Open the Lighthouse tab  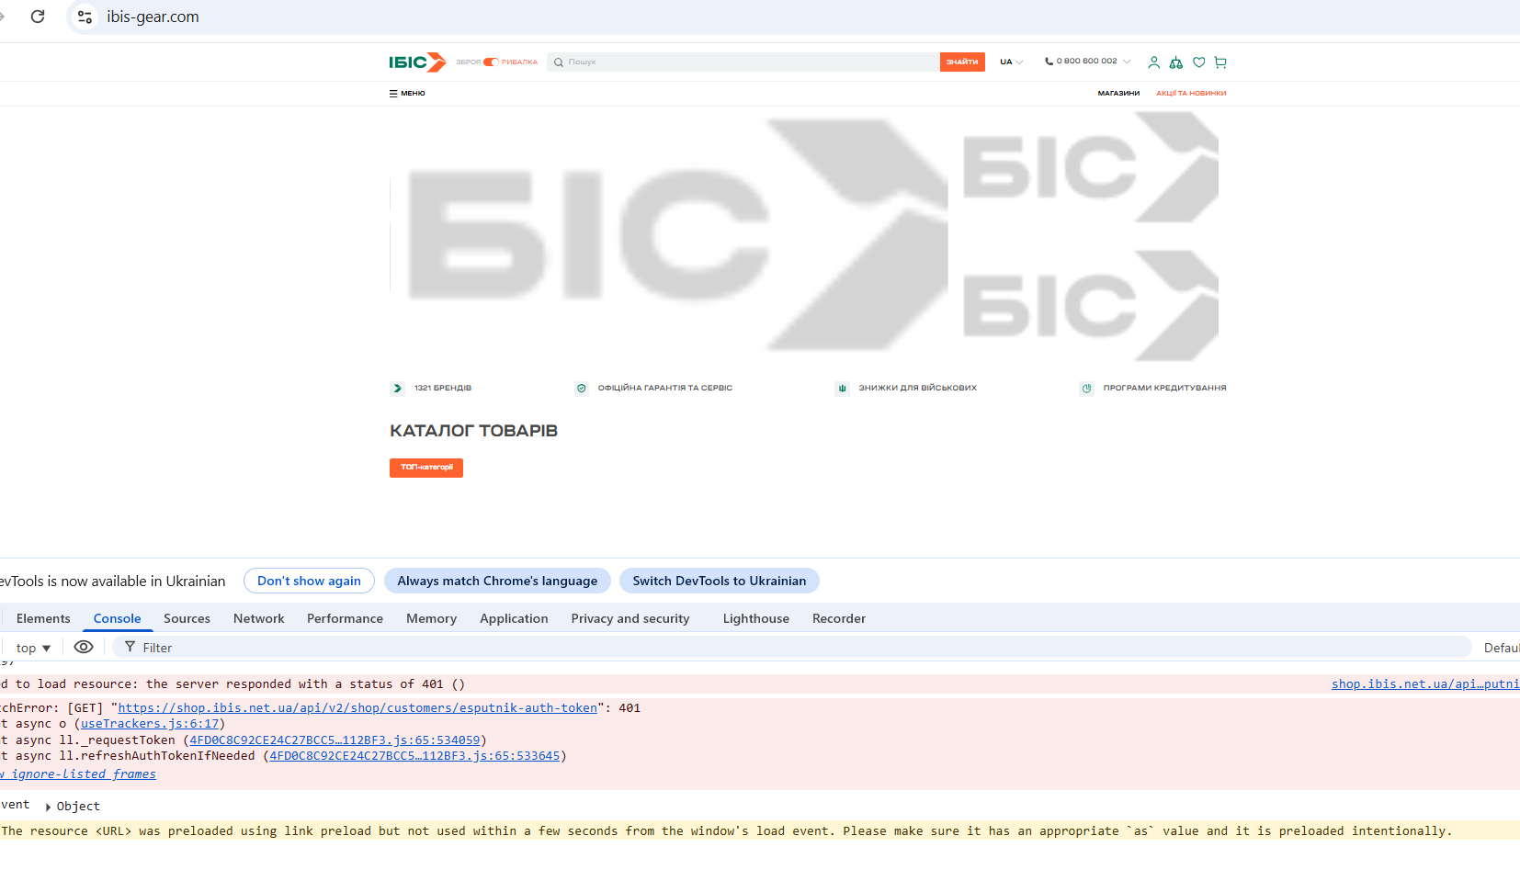(x=755, y=618)
